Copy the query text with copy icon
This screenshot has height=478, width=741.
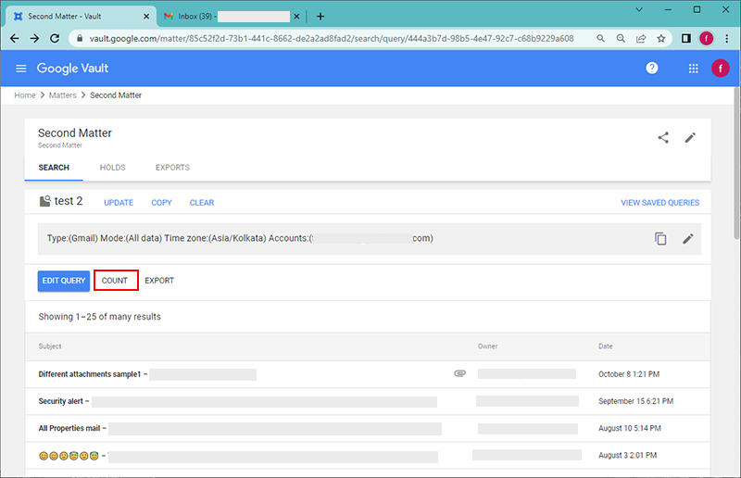click(x=660, y=239)
